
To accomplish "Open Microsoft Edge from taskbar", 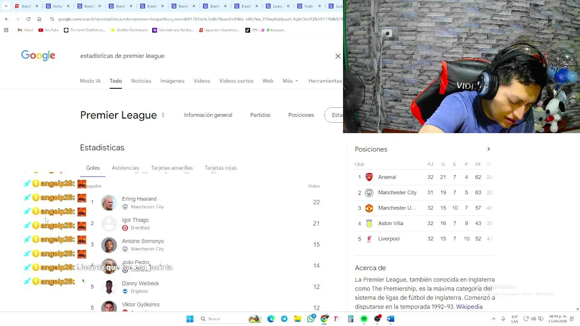I will pyautogui.click(x=271, y=319).
